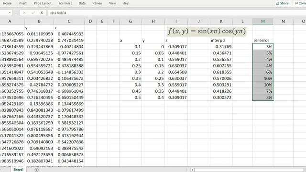306x172 pixels.
Task: Select cell showing -3%
Action: [x=263, y=47]
